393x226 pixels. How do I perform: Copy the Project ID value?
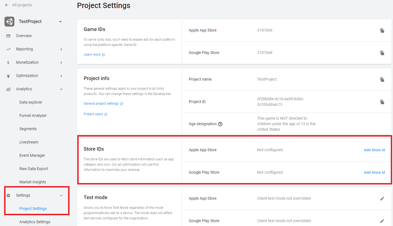point(382,102)
